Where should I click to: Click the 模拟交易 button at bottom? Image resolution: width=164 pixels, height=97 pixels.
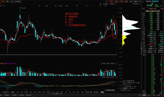pos(29,95)
